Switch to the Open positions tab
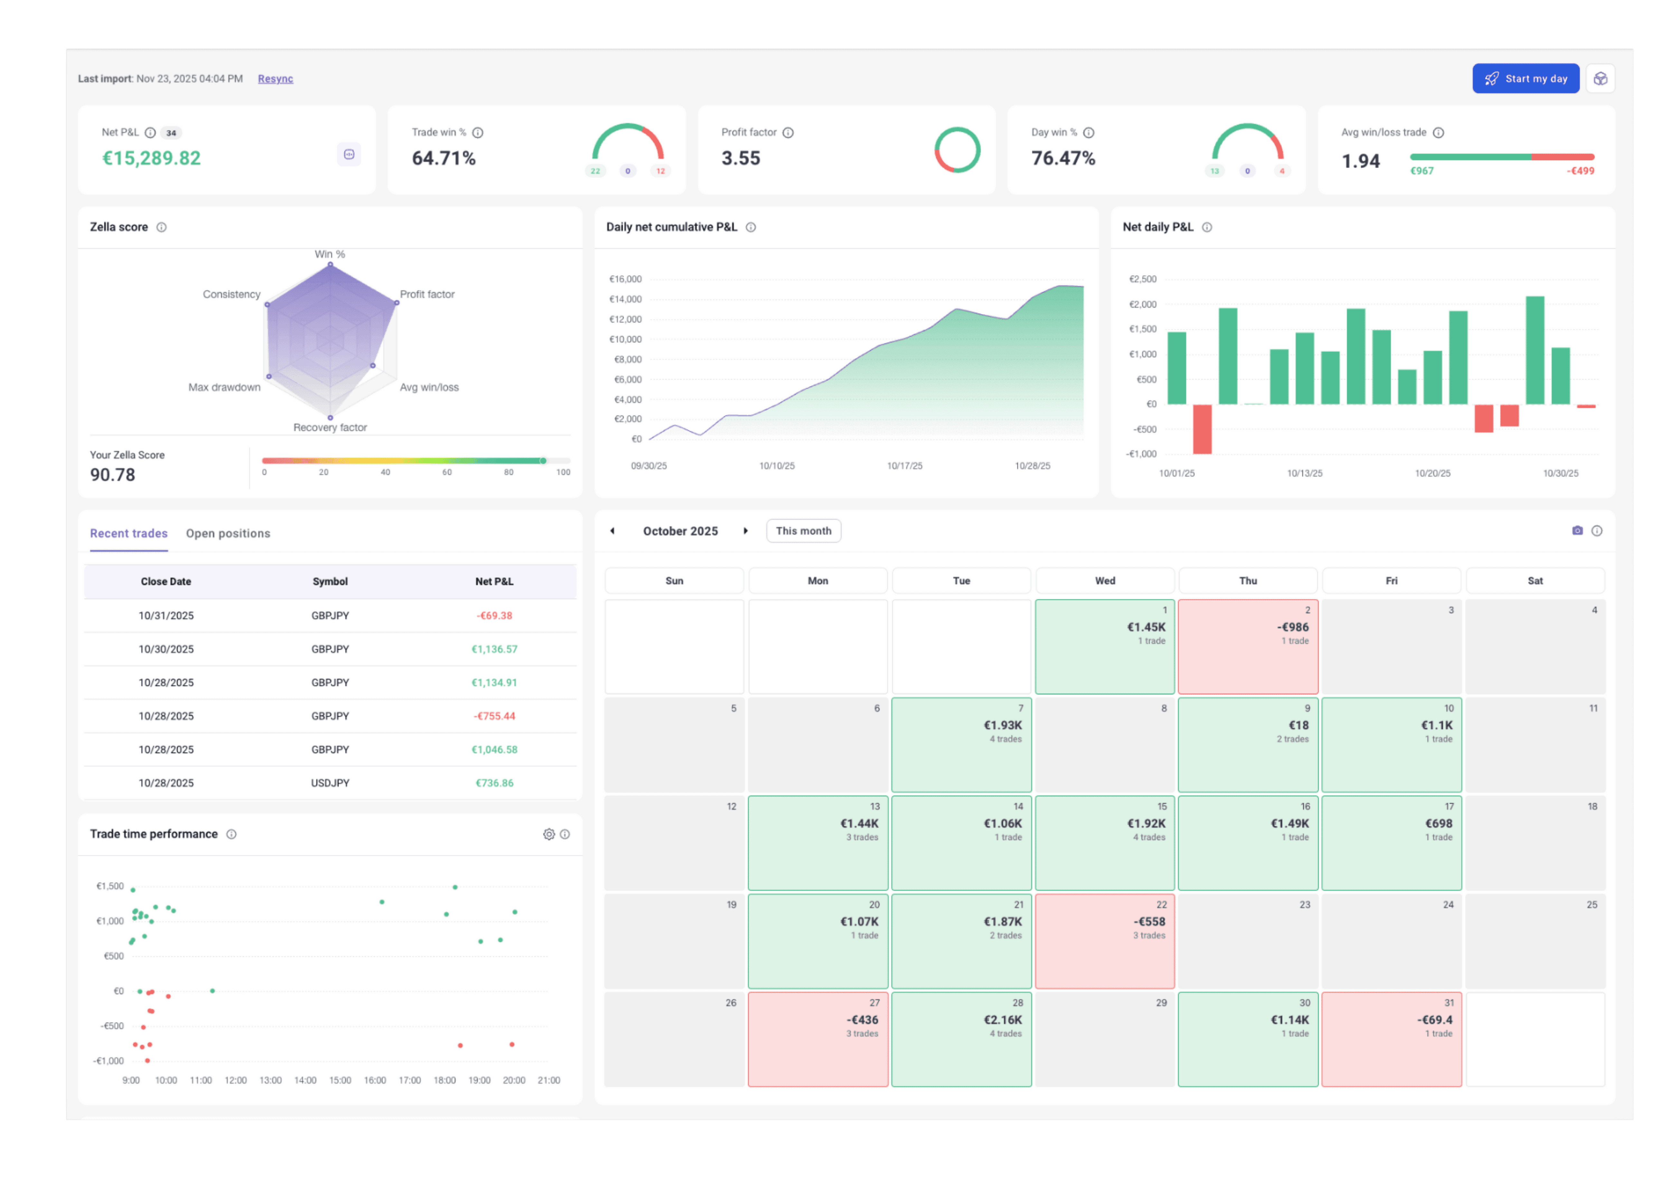 pos(228,534)
